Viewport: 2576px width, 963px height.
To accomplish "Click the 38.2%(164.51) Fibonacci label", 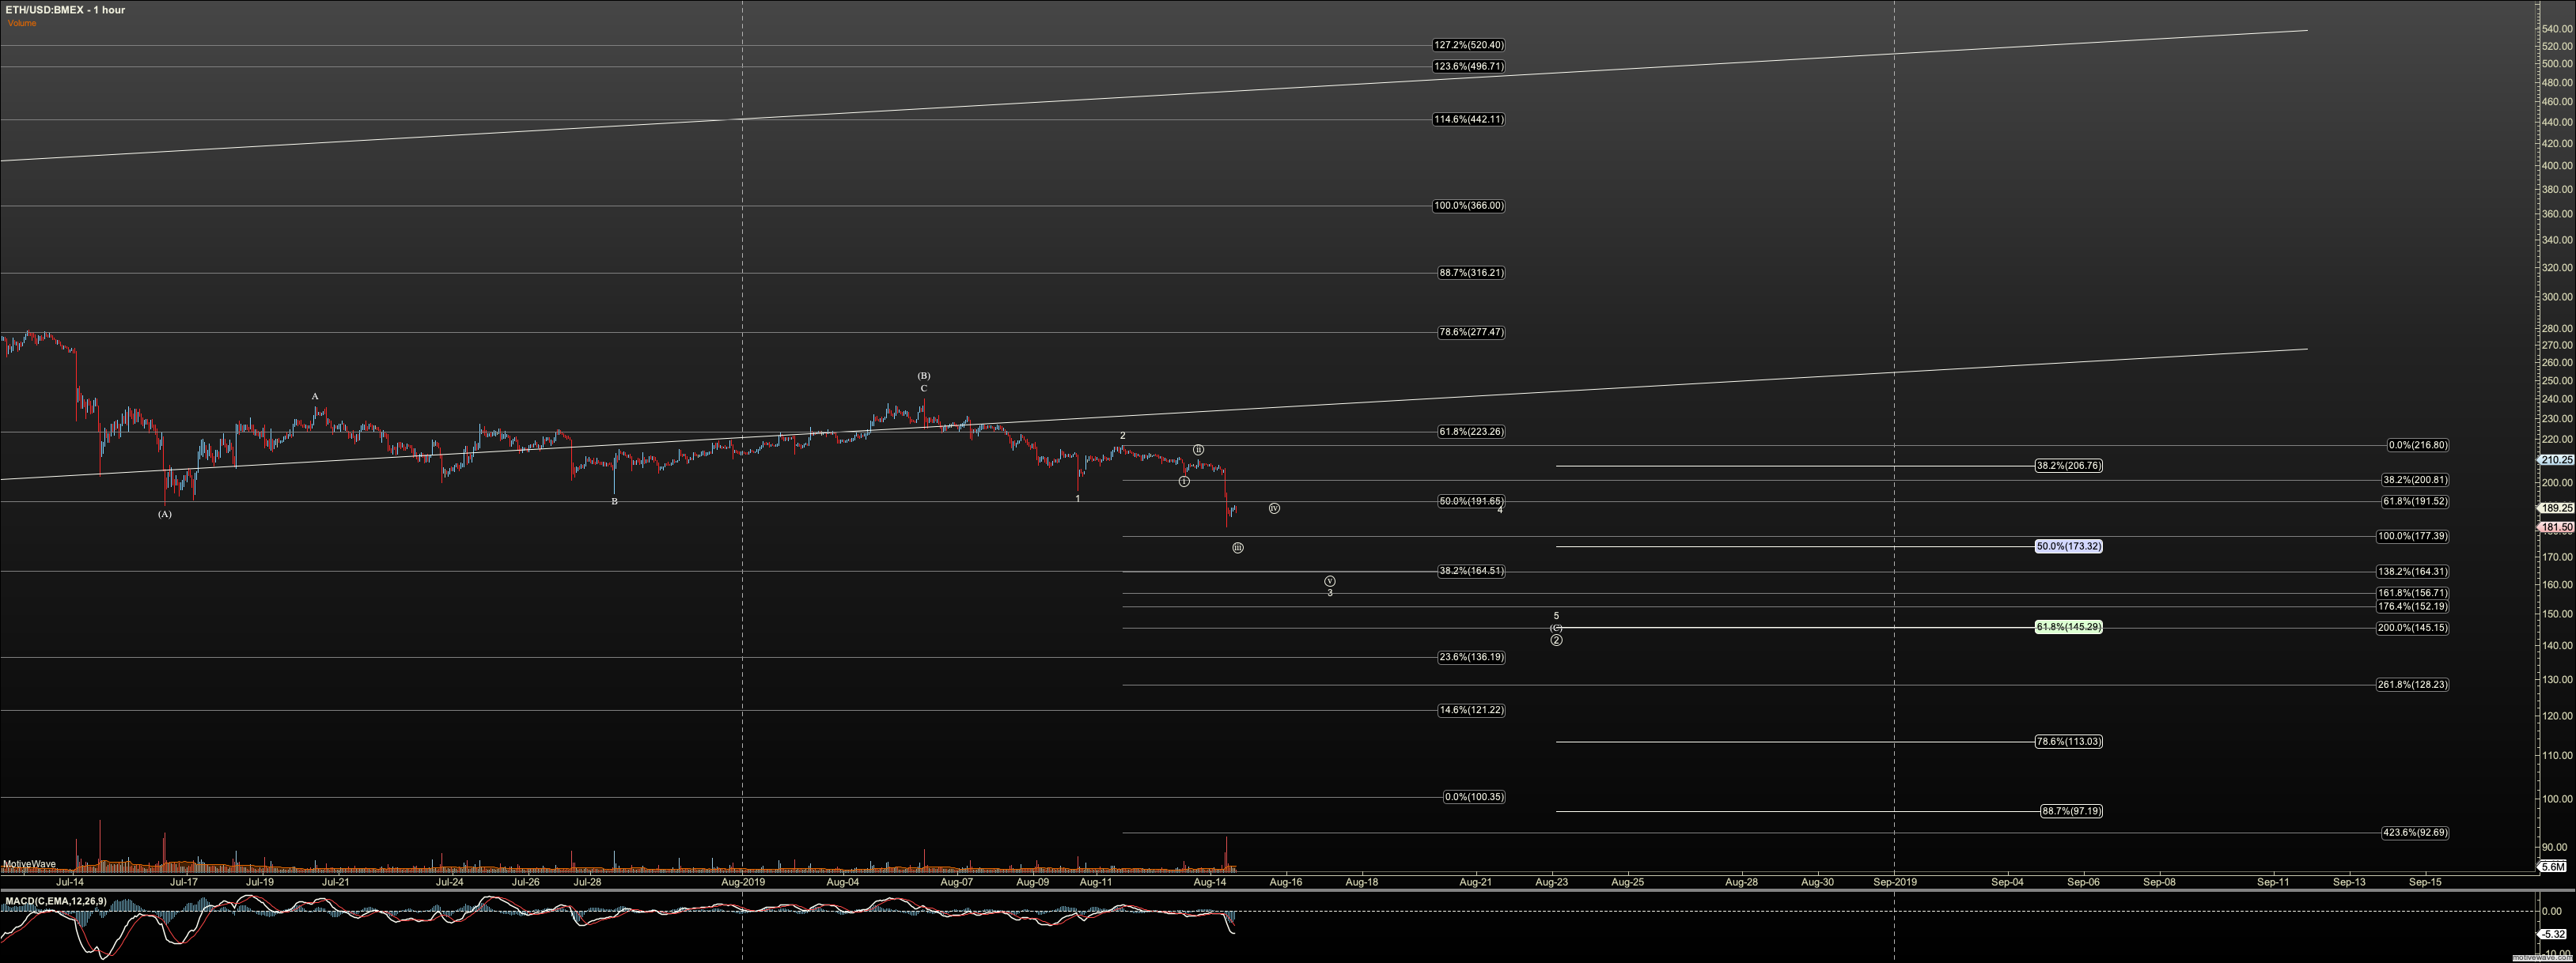I will [x=1471, y=572].
